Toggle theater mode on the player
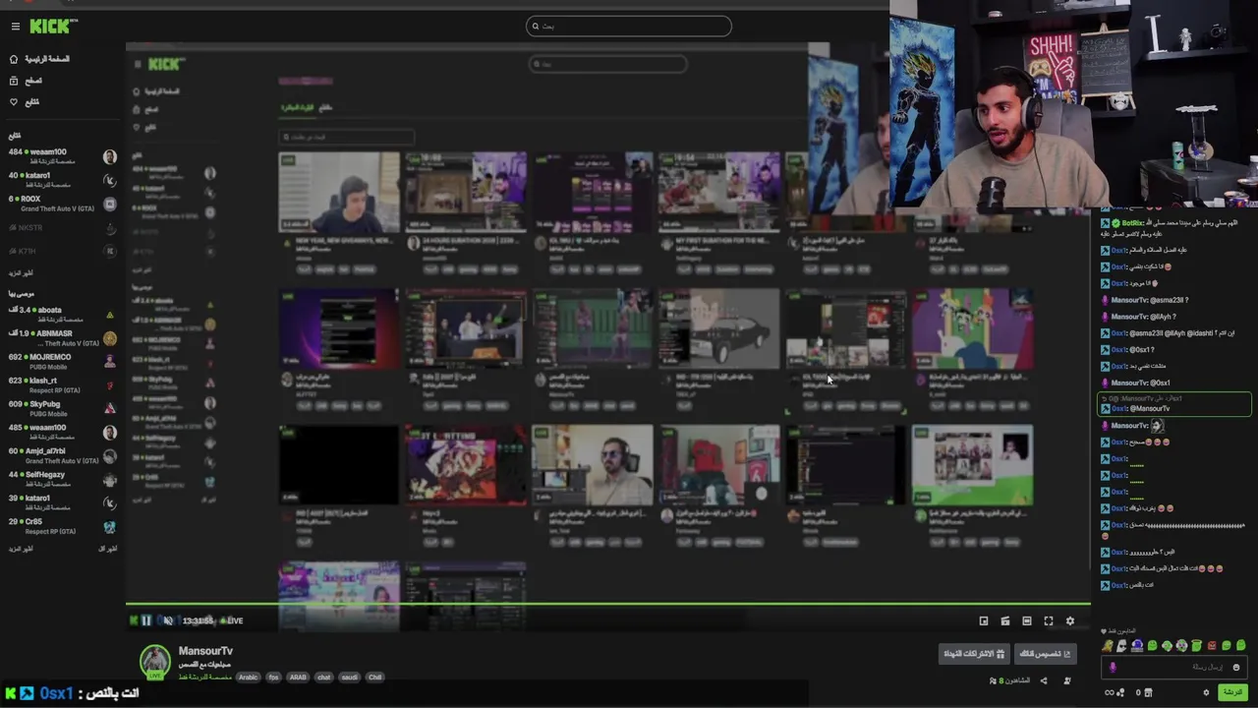The width and height of the screenshot is (1258, 708). click(x=1027, y=620)
